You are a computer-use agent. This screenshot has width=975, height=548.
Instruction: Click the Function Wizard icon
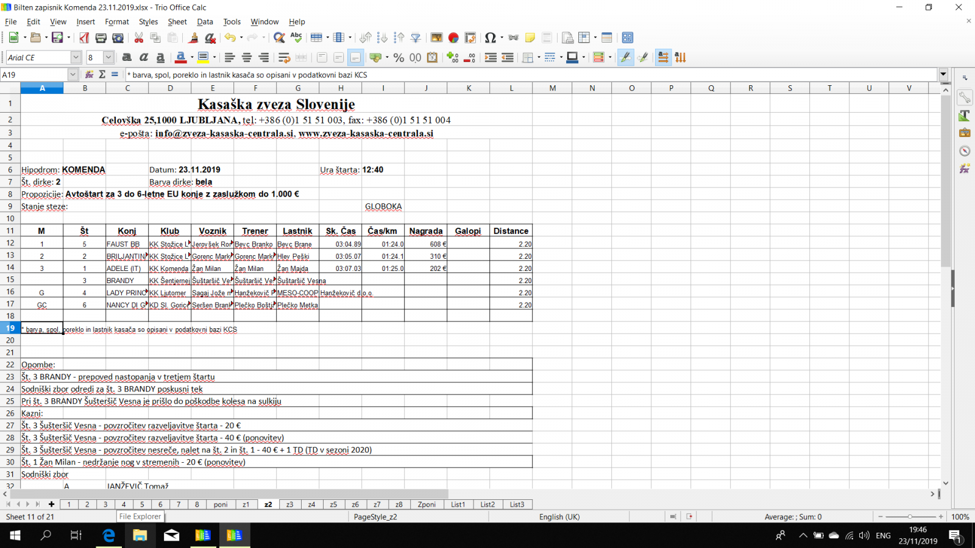point(89,74)
